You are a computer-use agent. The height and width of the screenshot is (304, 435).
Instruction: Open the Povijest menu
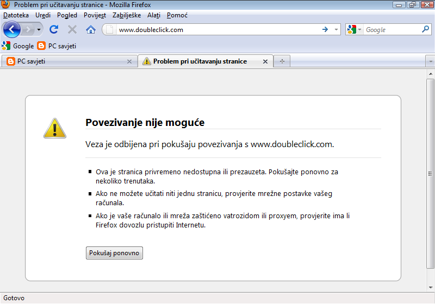tap(95, 15)
